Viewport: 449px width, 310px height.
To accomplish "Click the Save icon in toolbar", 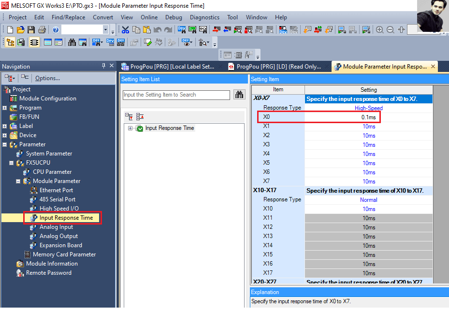I will 31,29.
